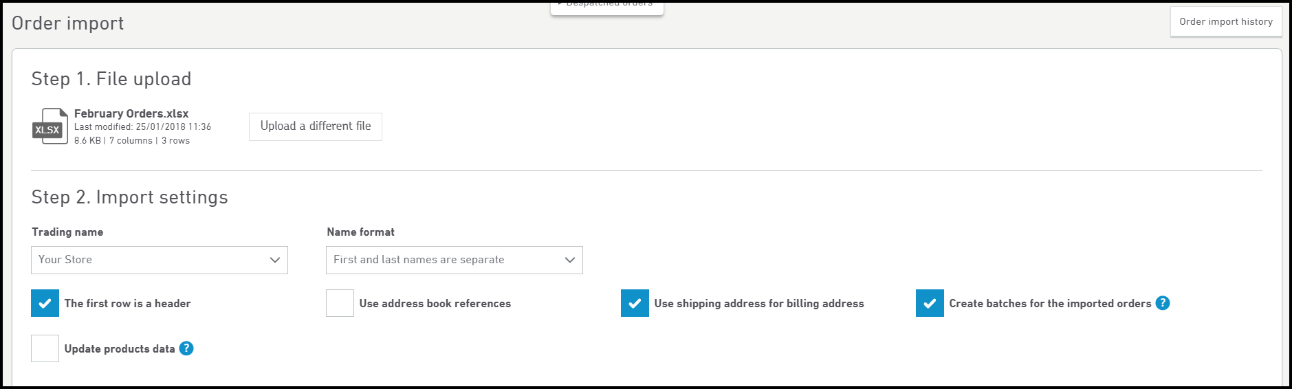Tick the Update products data checkbox
This screenshot has height=389, width=1292.
click(45, 348)
